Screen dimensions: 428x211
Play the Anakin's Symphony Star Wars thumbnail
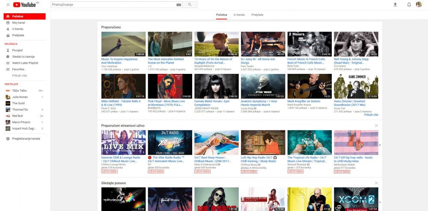[263, 86]
